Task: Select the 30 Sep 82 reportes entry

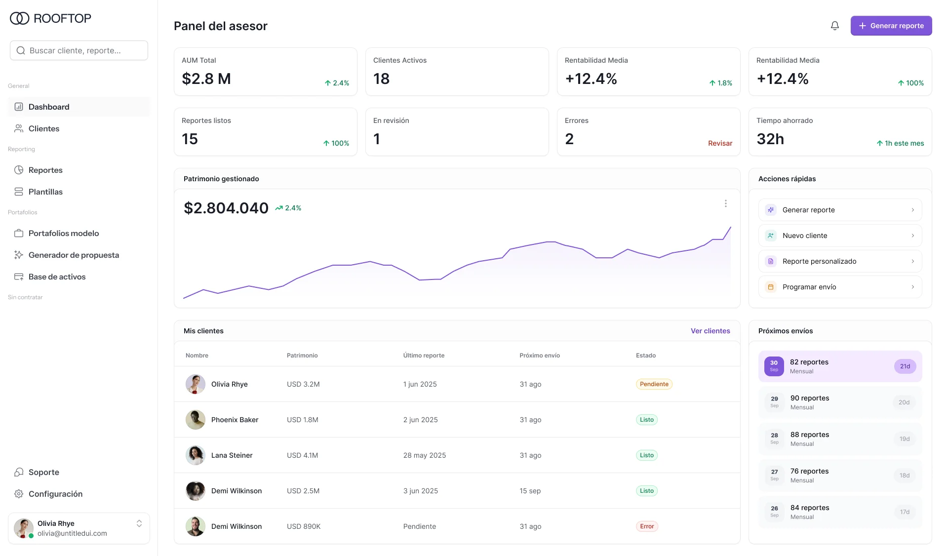Action: 840,366
